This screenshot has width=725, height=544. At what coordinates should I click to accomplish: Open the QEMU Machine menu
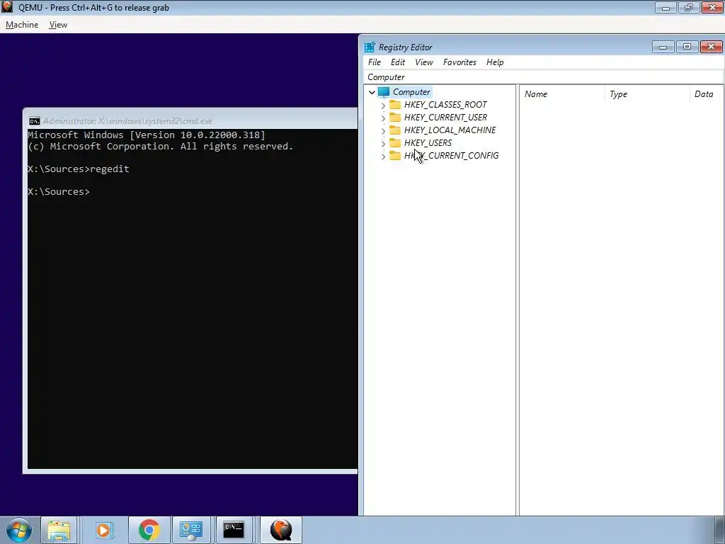[22, 25]
